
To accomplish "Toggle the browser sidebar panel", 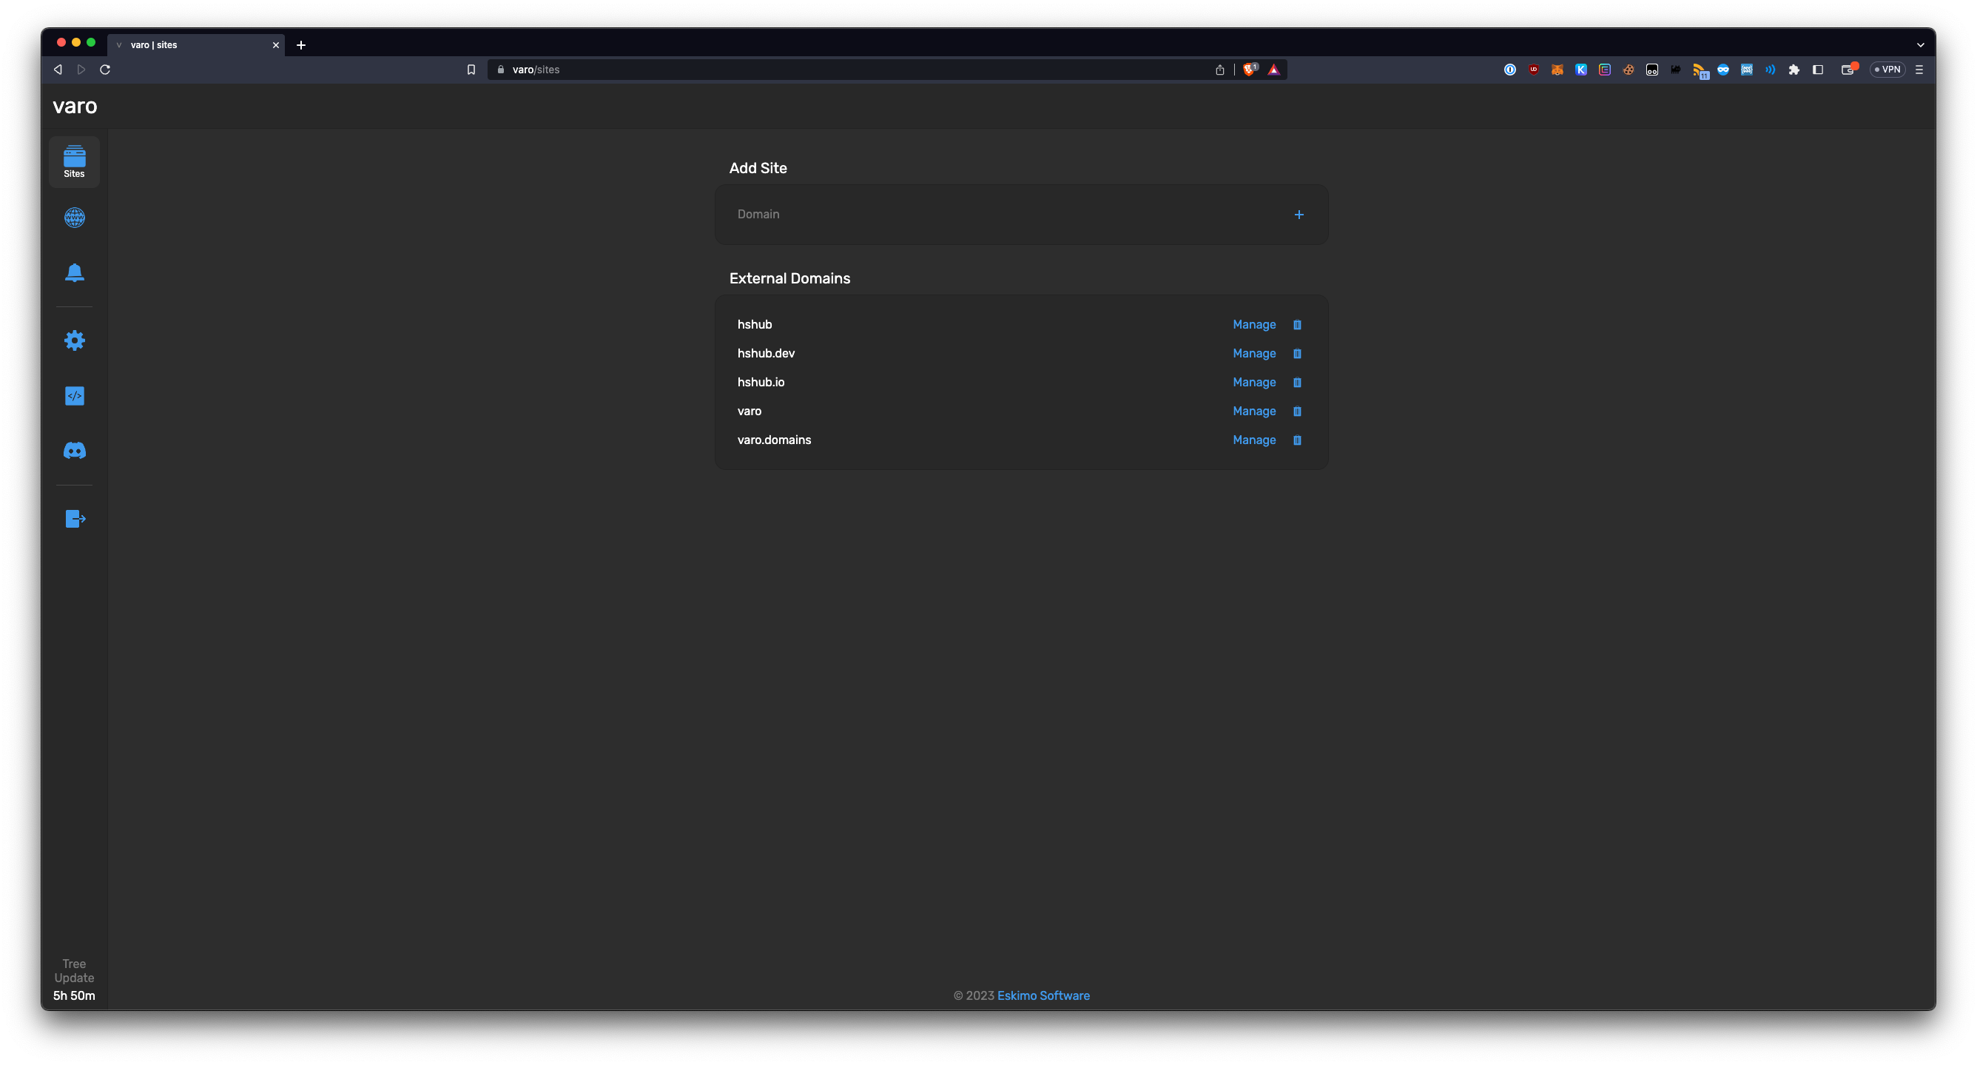I will click(1817, 69).
